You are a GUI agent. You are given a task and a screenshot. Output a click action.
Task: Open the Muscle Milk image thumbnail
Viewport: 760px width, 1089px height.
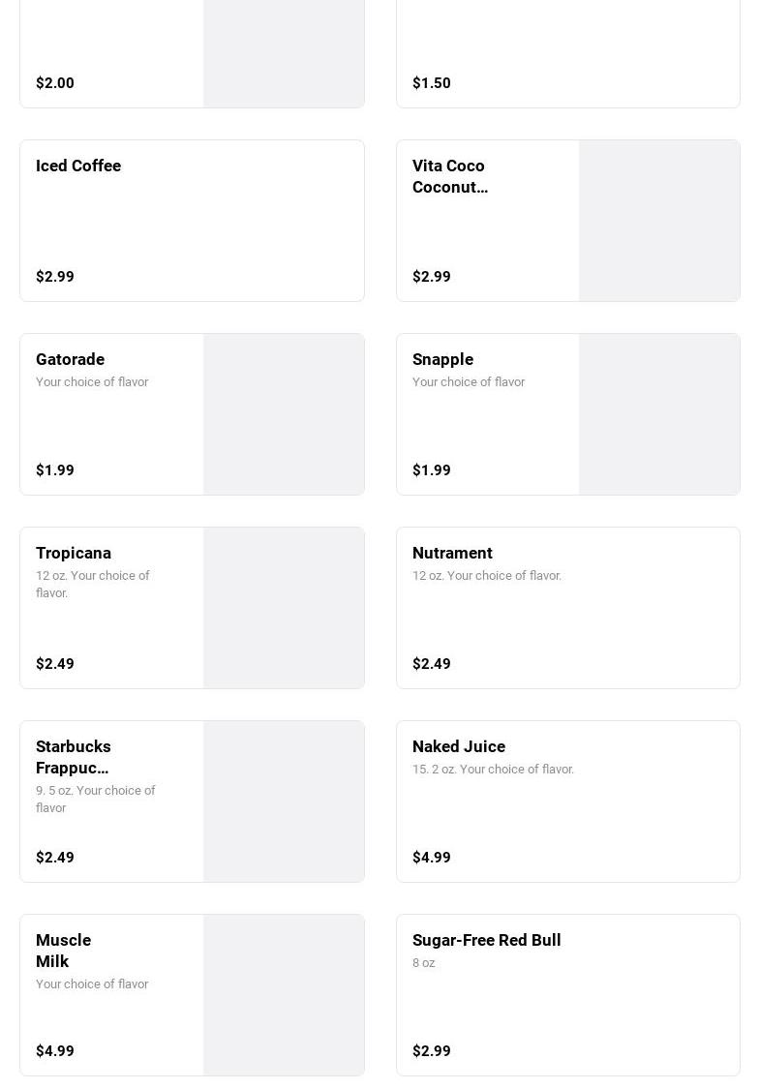[283, 995]
